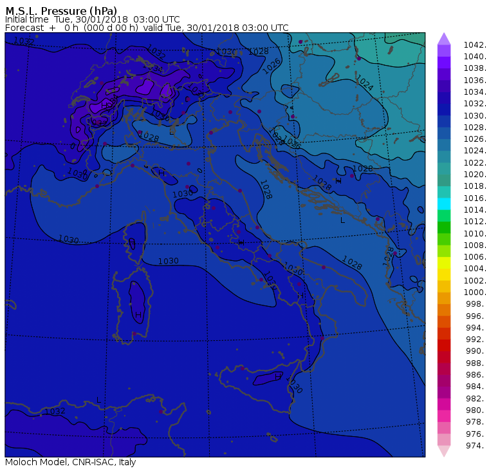Screen dimensions: 489x471
Task: Click the bottom pink arrow of the legend
Action: click(444, 450)
